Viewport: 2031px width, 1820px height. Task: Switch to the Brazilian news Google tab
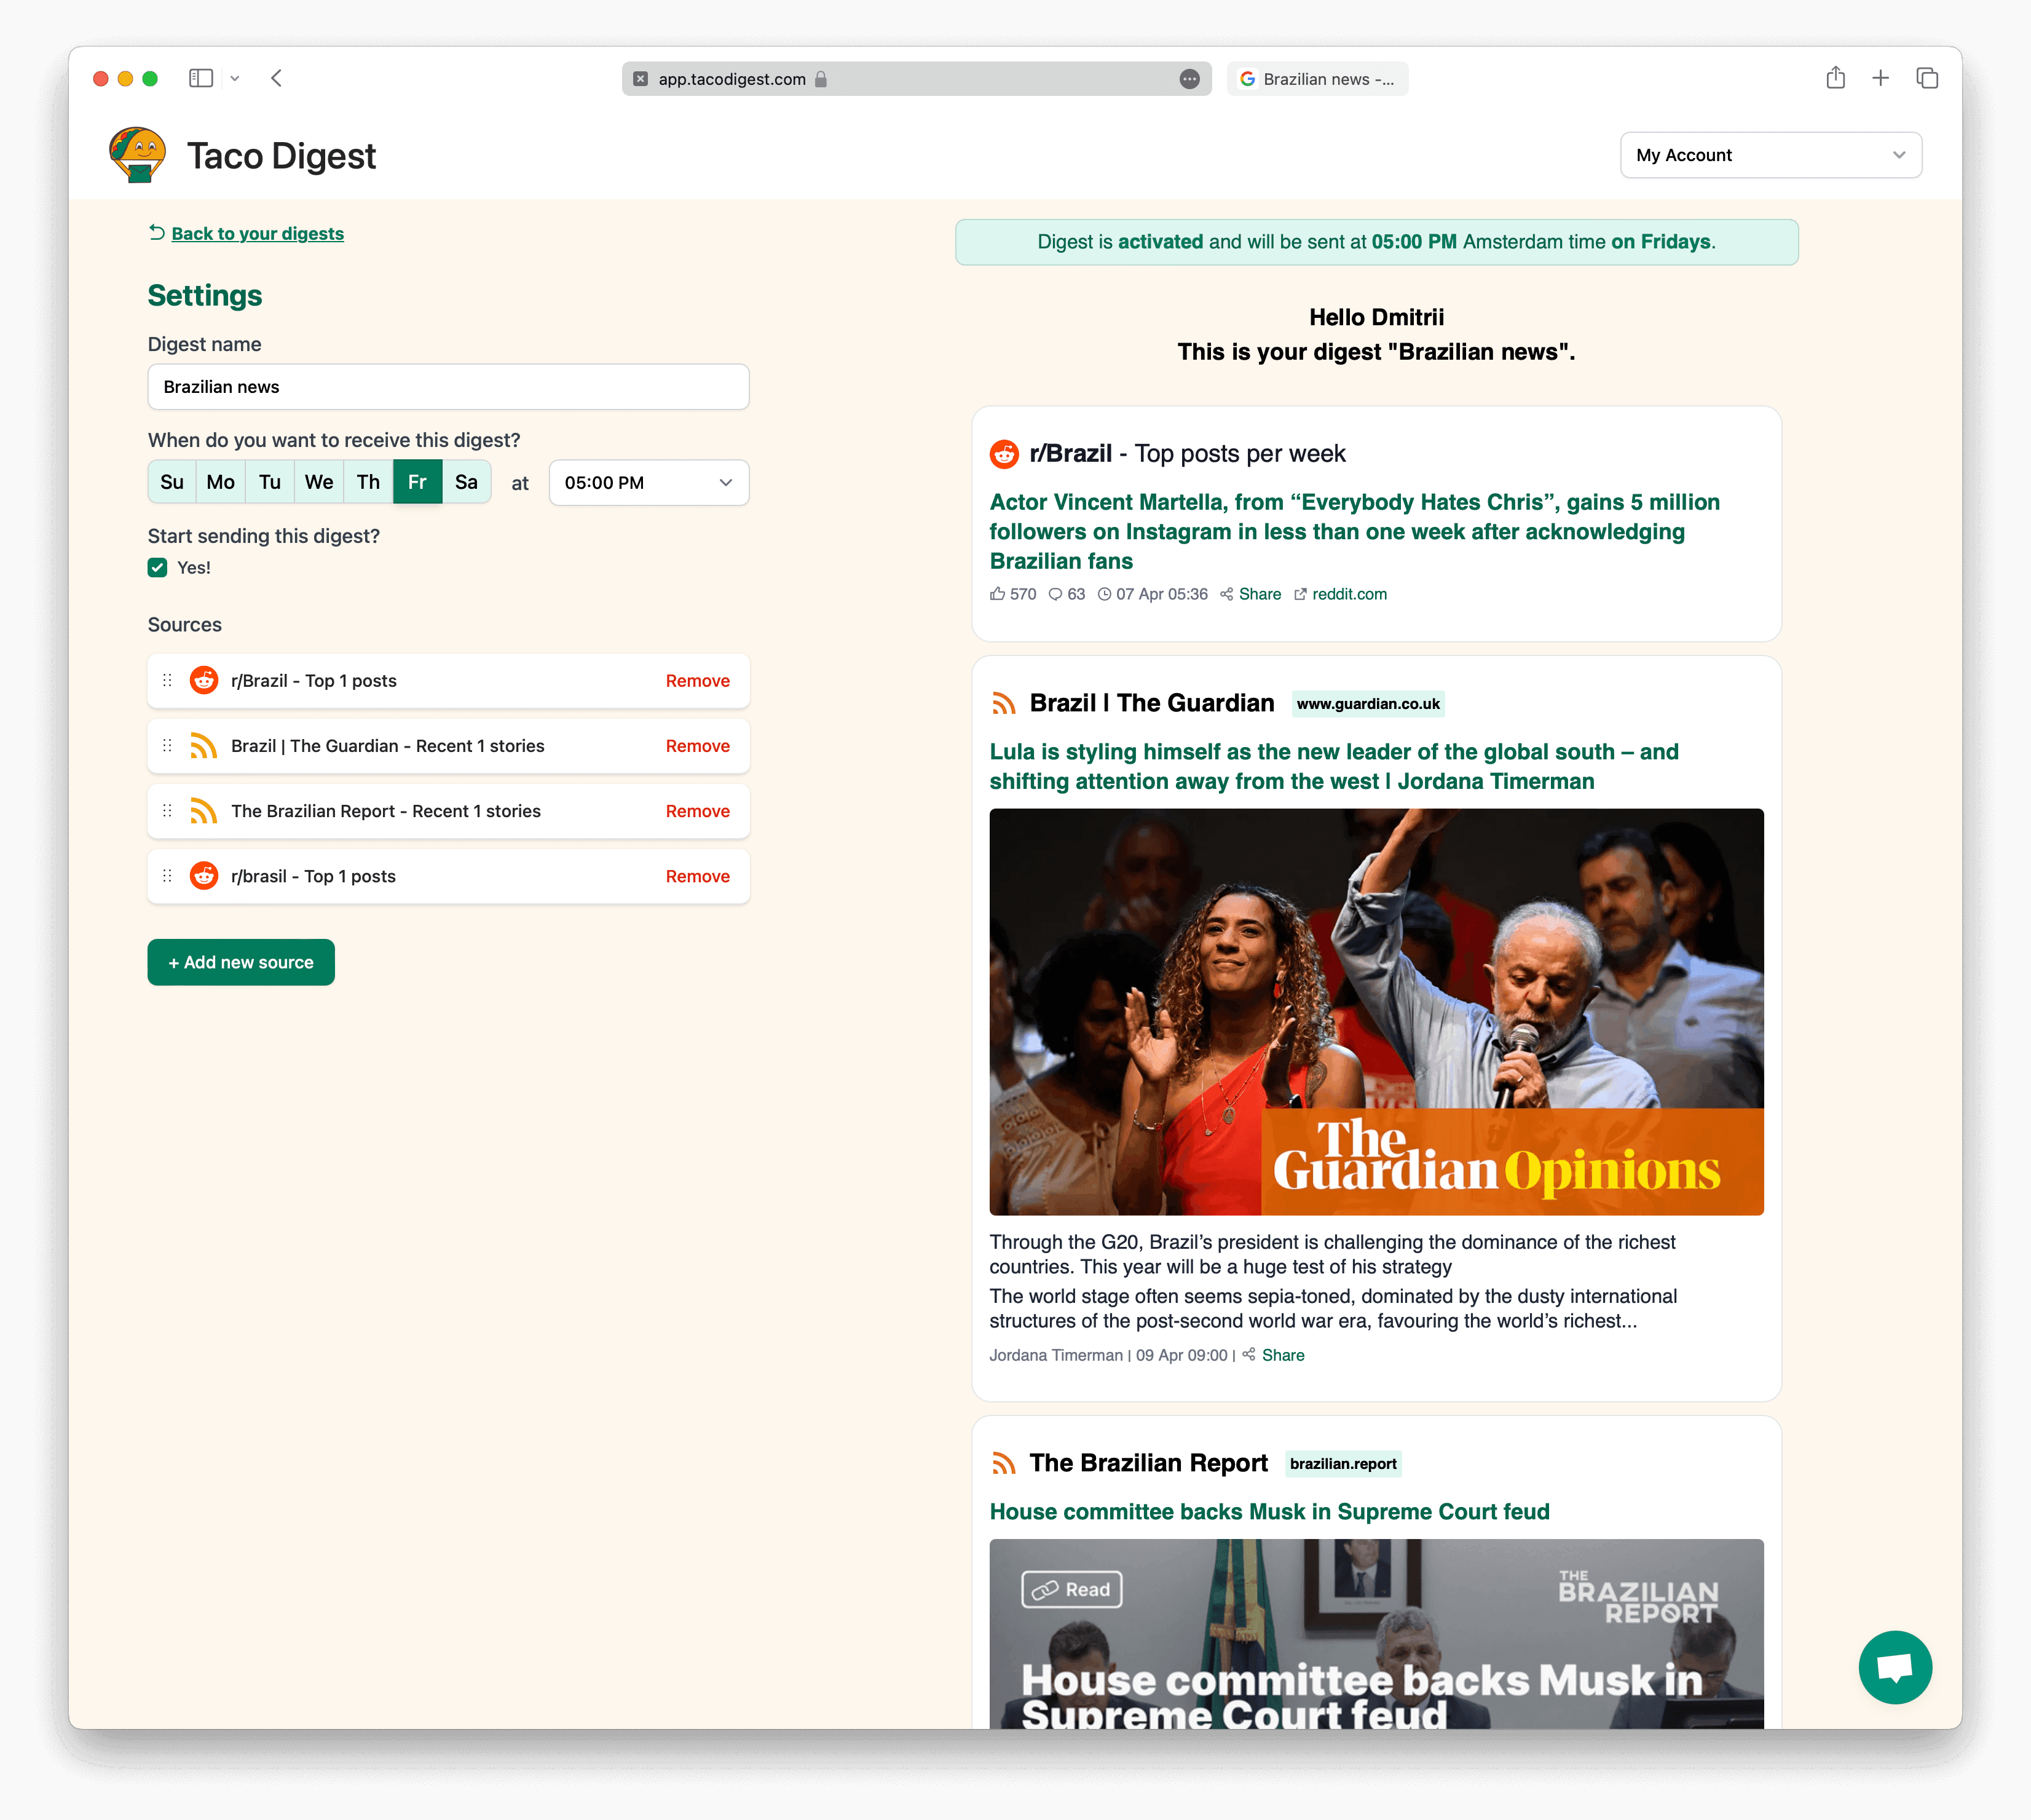(1317, 79)
